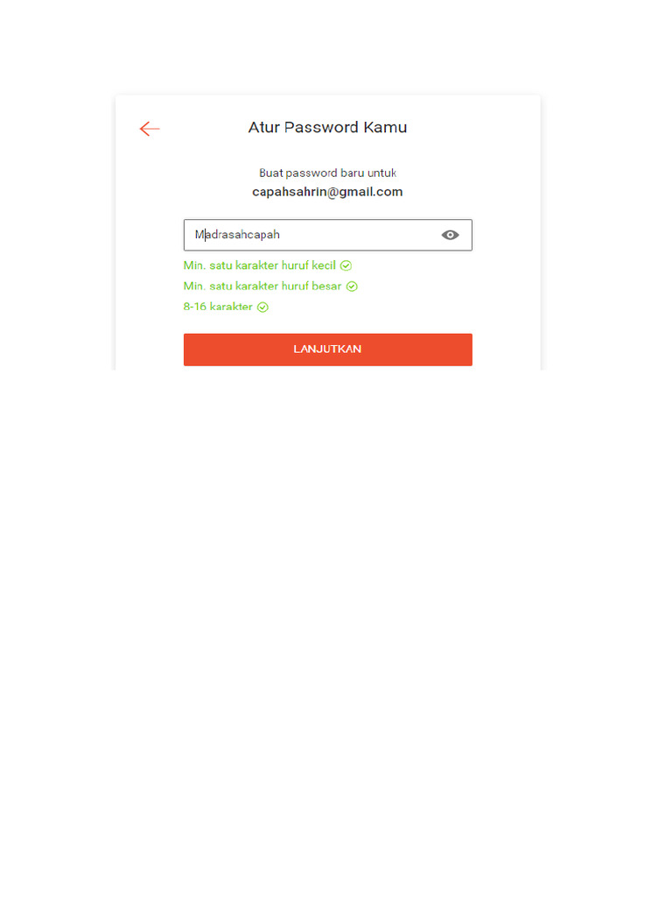The height and width of the screenshot is (897, 672).
Task: Click the blank page area below the card
Action: pyautogui.click(x=336, y=613)
